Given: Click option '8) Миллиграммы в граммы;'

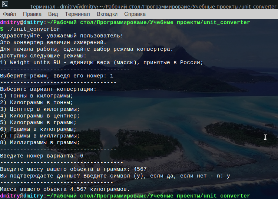Looking at the screenshot, I should pos(40,143).
